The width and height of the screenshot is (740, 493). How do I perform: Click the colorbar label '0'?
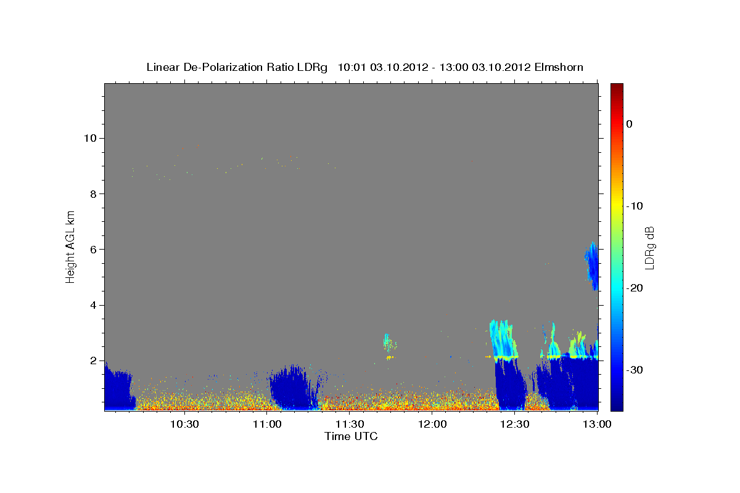click(x=630, y=124)
